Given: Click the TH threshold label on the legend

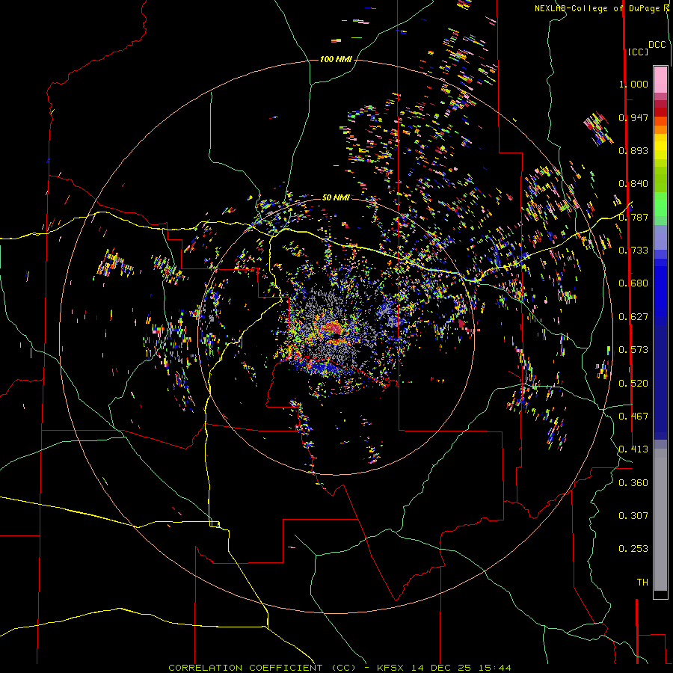Looking at the screenshot, I should (x=642, y=583).
